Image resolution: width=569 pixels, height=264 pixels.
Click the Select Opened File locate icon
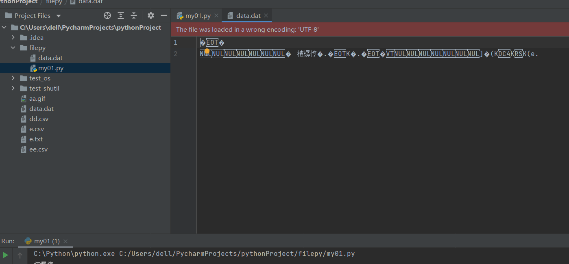point(107,15)
